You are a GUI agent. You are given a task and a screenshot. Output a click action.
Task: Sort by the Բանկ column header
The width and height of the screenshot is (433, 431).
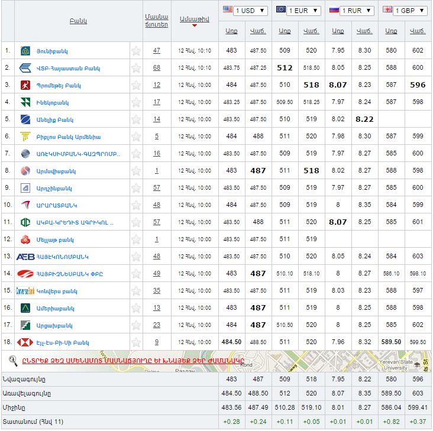[x=77, y=21]
